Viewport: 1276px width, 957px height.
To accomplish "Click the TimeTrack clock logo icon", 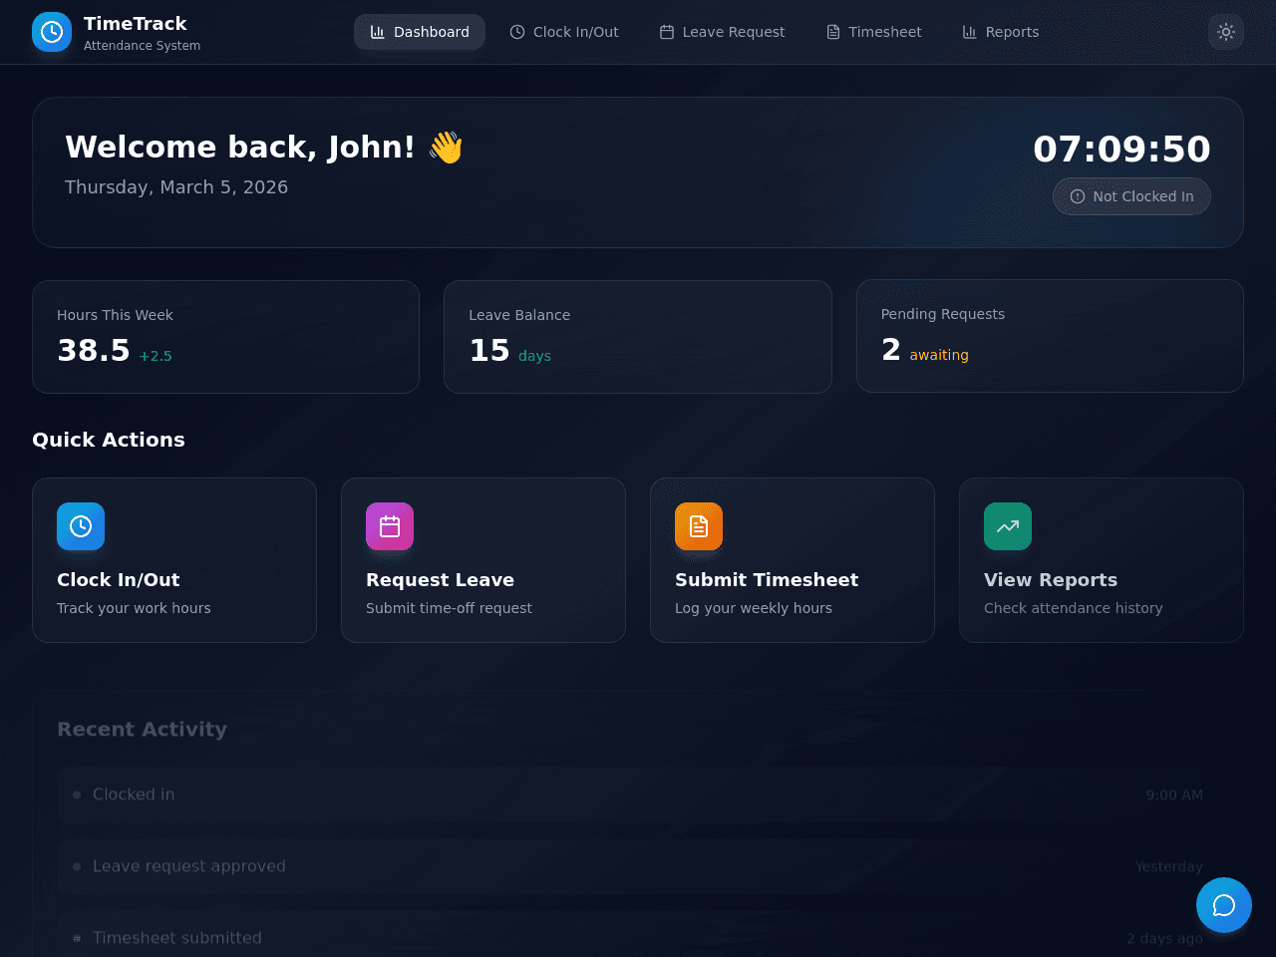I will coord(52,32).
